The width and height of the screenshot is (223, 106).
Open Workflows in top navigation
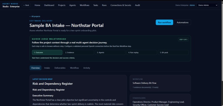click(84, 5)
